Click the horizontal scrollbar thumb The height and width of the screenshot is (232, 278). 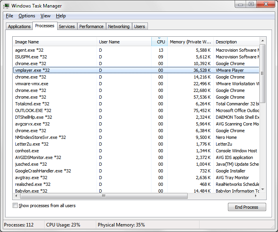pos(103,195)
